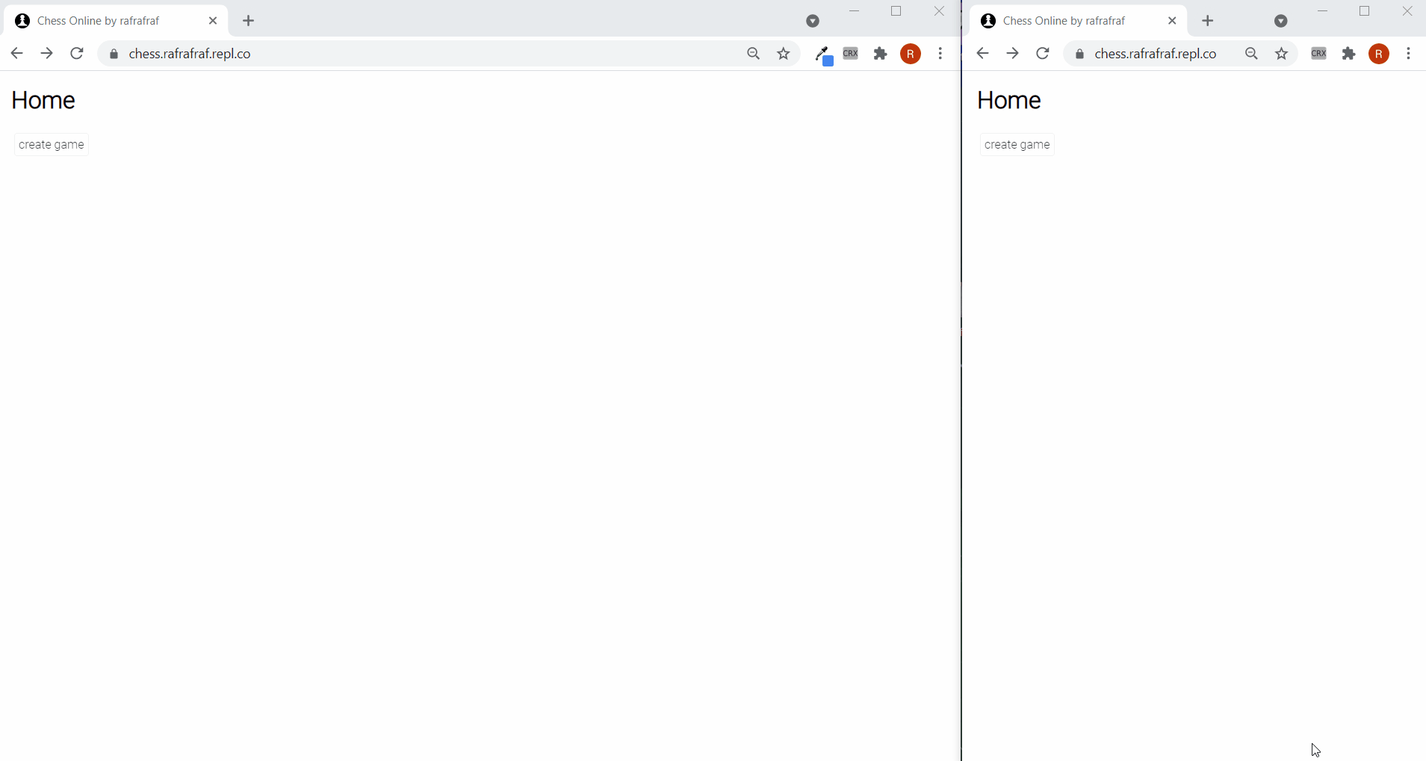Open the R profile avatar menu
Image resolution: width=1426 pixels, height=761 pixels.
click(x=911, y=54)
